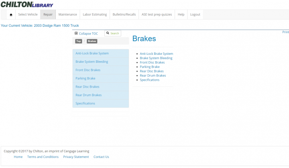The height and width of the screenshot is (168, 289).
Task: Open the Maintenance tab
Action: coord(68,14)
